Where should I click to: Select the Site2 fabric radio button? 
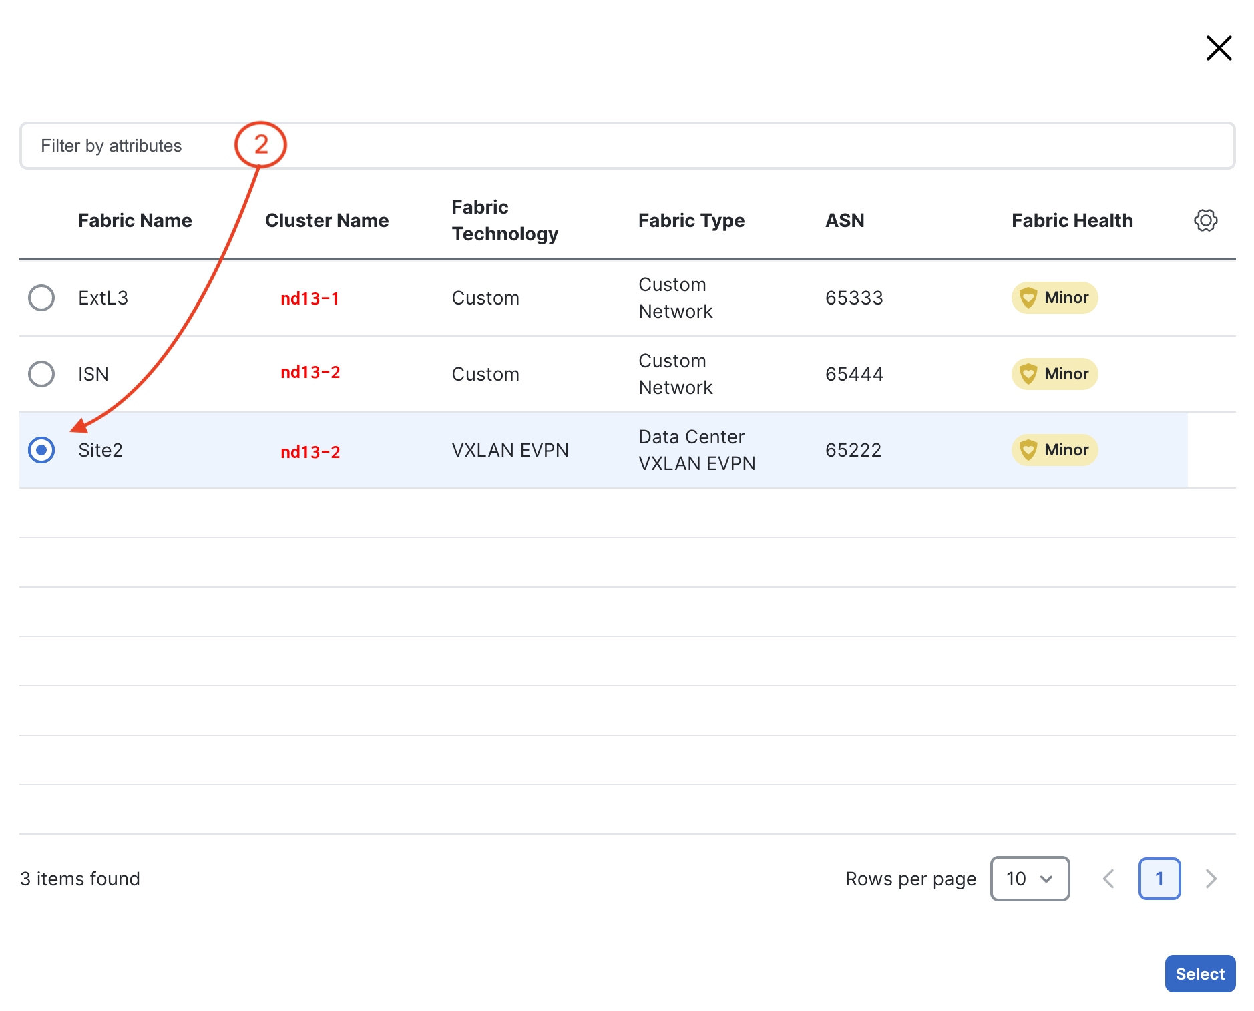[41, 450]
